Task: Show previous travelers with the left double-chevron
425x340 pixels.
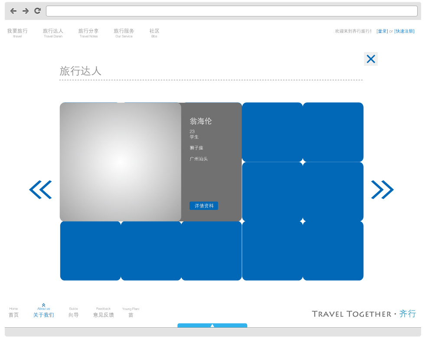Action: tap(40, 190)
